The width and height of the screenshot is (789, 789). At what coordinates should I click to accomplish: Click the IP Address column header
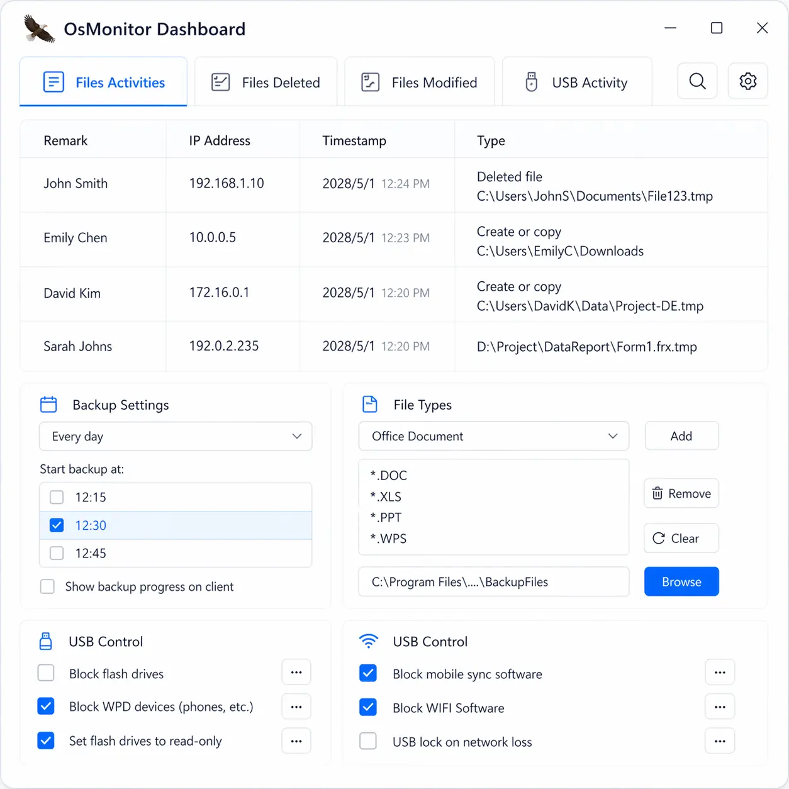point(220,140)
